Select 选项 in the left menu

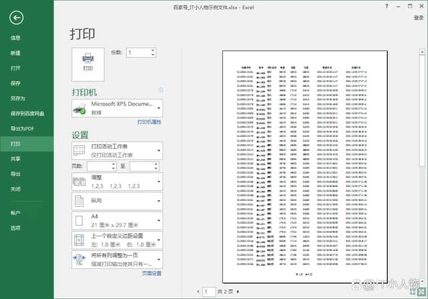click(15, 228)
